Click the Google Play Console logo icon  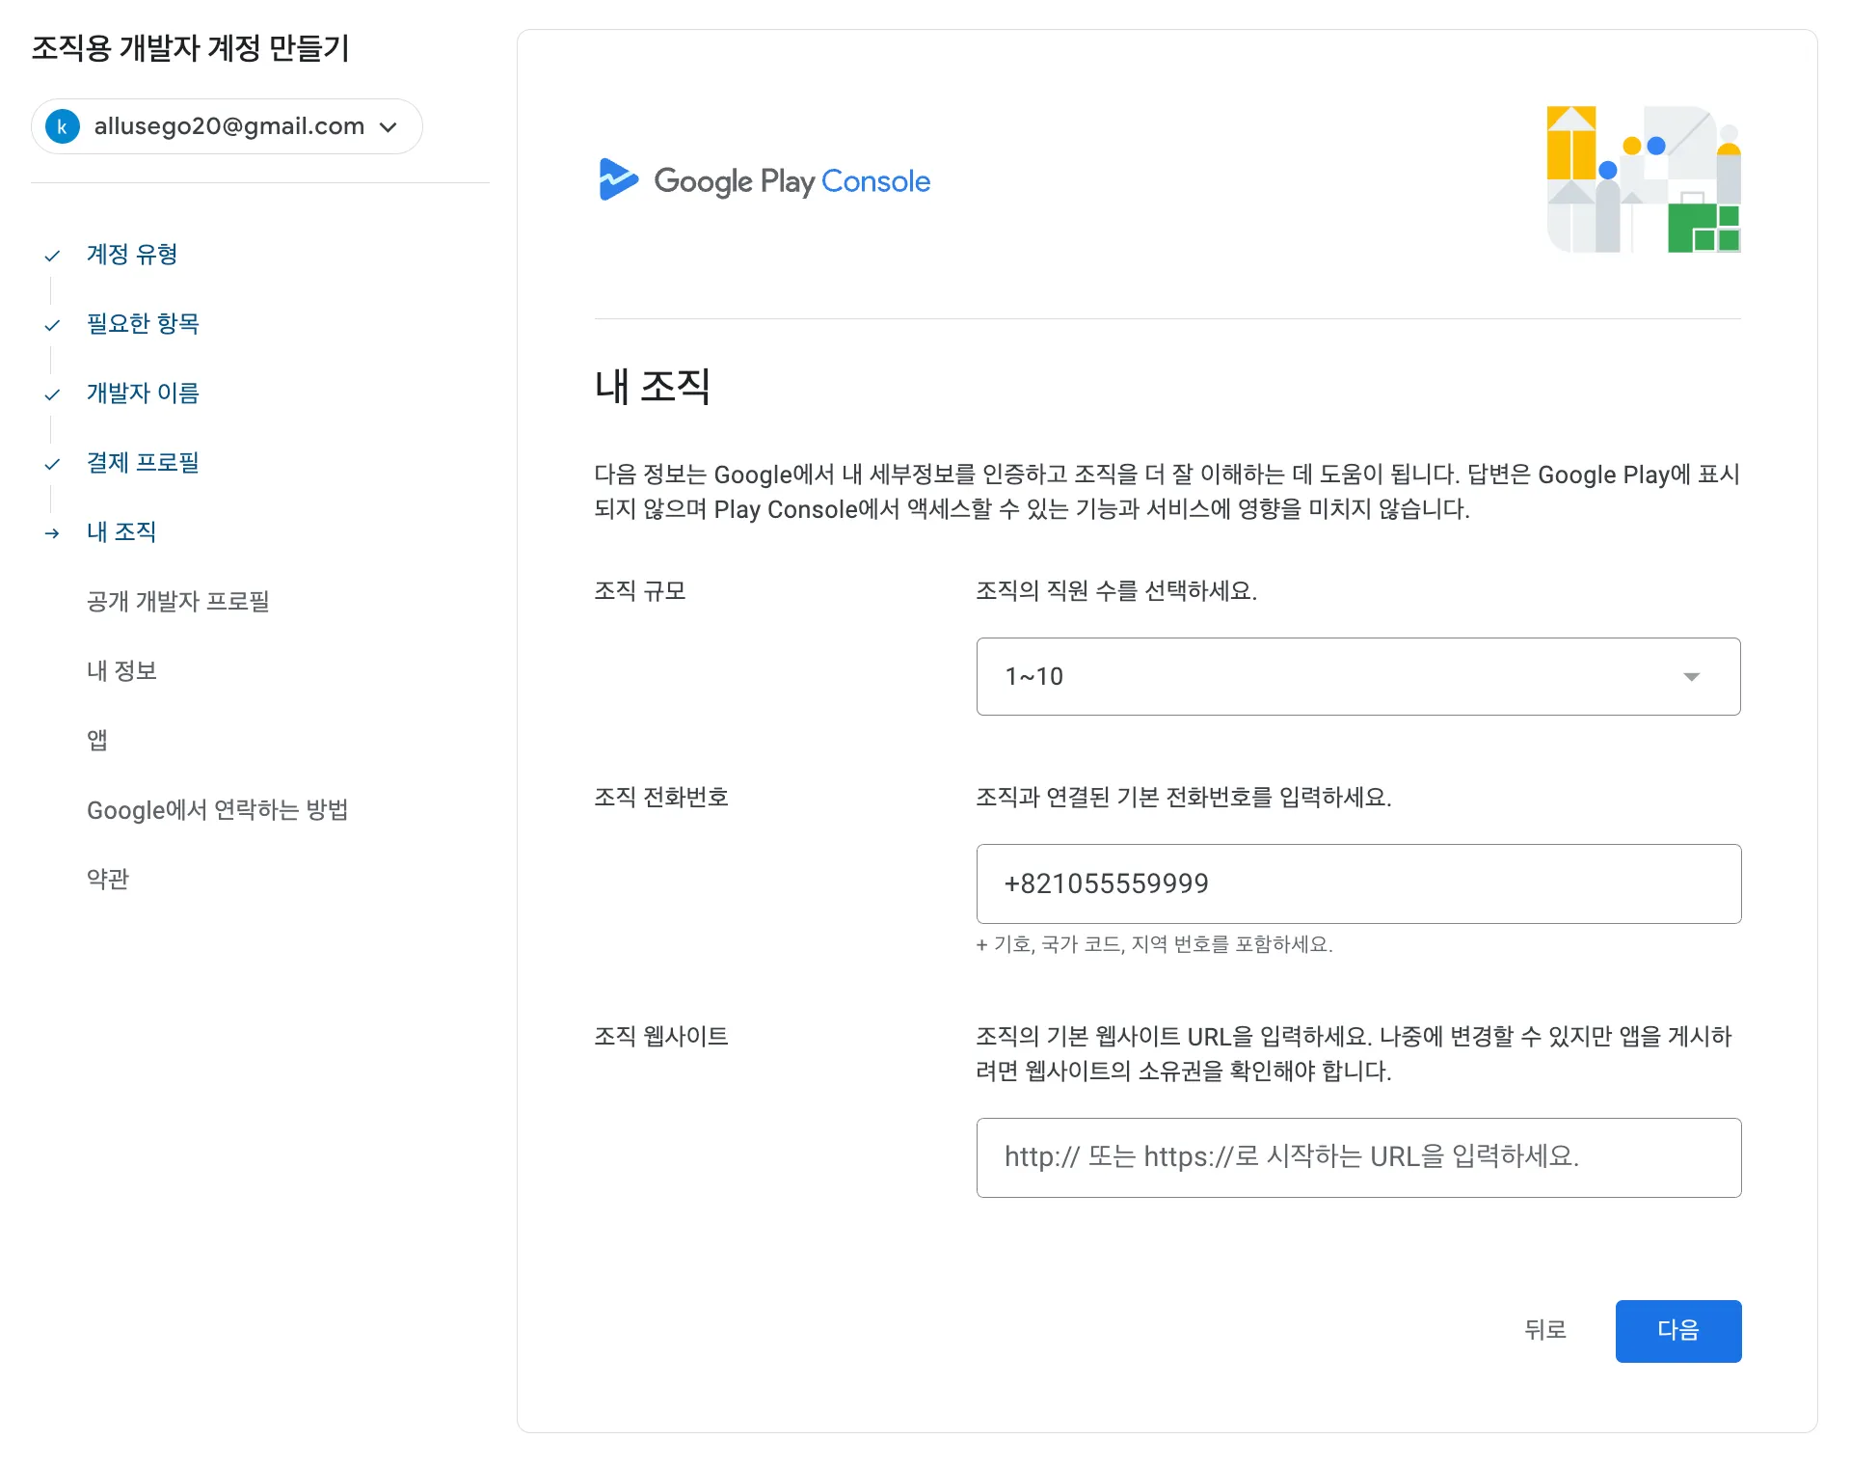tap(618, 180)
